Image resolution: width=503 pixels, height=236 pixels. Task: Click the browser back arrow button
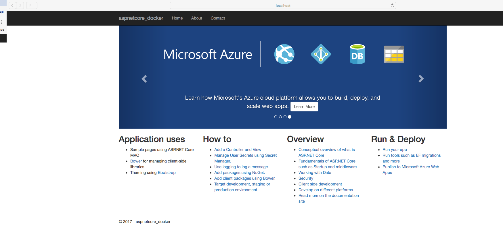point(12,5)
